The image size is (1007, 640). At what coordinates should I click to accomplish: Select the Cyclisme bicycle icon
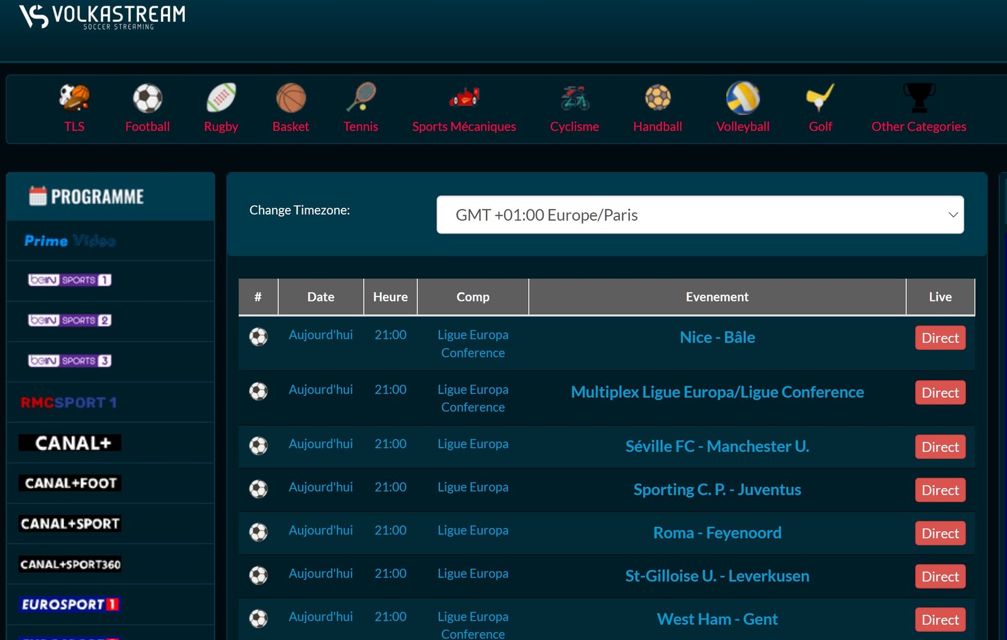point(575,98)
